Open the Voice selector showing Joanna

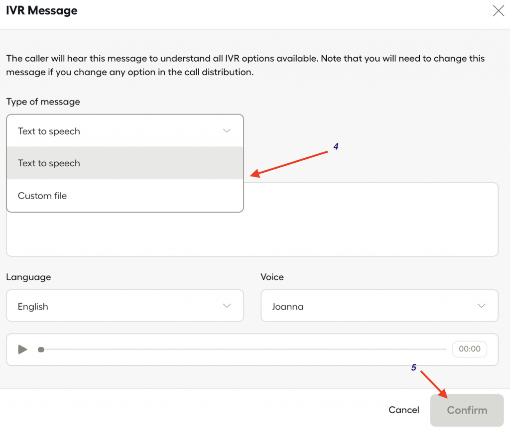[x=380, y=306]
